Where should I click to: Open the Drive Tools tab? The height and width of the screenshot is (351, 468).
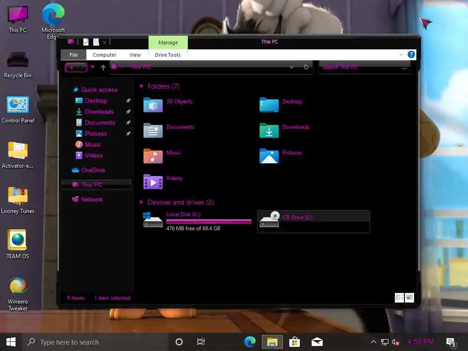click(168, 55)
